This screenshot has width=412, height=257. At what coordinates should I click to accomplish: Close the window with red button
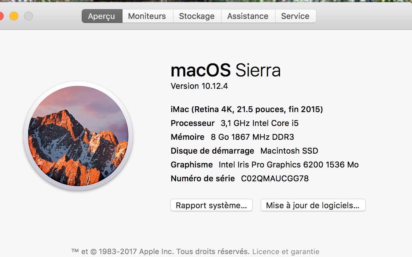pos(1,16)
